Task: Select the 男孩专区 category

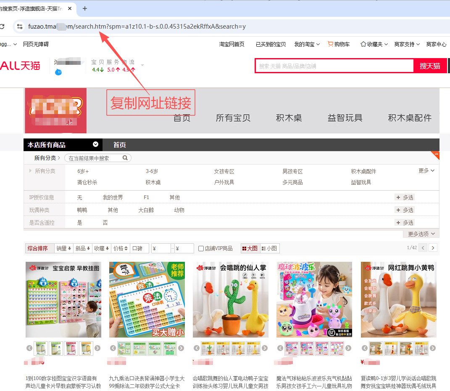Action: pos(292,172)
